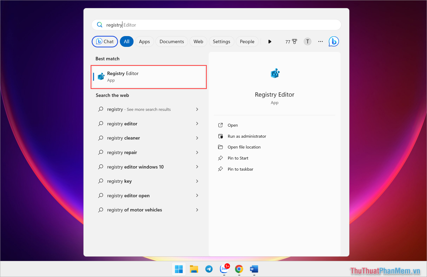The height and width of the screenshot is (277, 427).
Task: Open the three-dot more options menu
Action: pyautogui.click(x=320, y=41)
